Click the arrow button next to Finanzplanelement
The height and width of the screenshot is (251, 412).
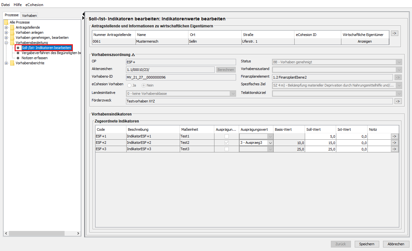(398, 77)
